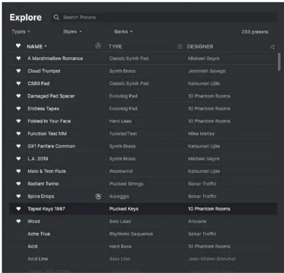Select the L.A. 2019 preset
284x273 pixels.
pyautogui.click(x=38, y=159)
